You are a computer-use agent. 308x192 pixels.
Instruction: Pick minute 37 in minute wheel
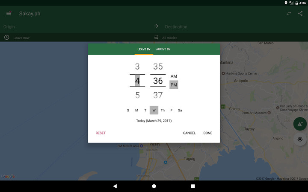pyautogui.click(x=158, y=95)
